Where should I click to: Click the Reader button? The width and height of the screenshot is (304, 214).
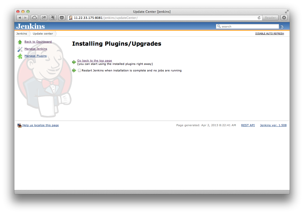tap(270, 18)
